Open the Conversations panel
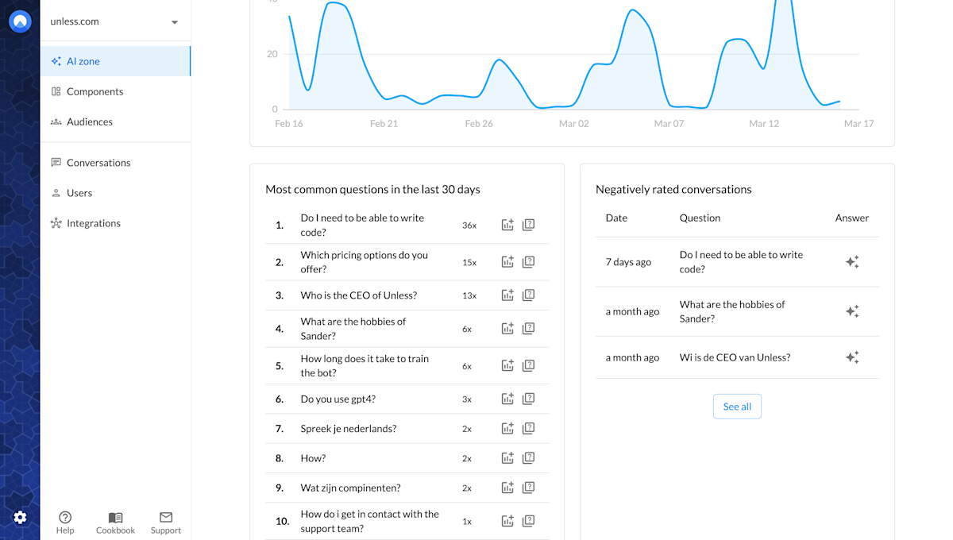This screenshot has width=953, height=540. 55,163
